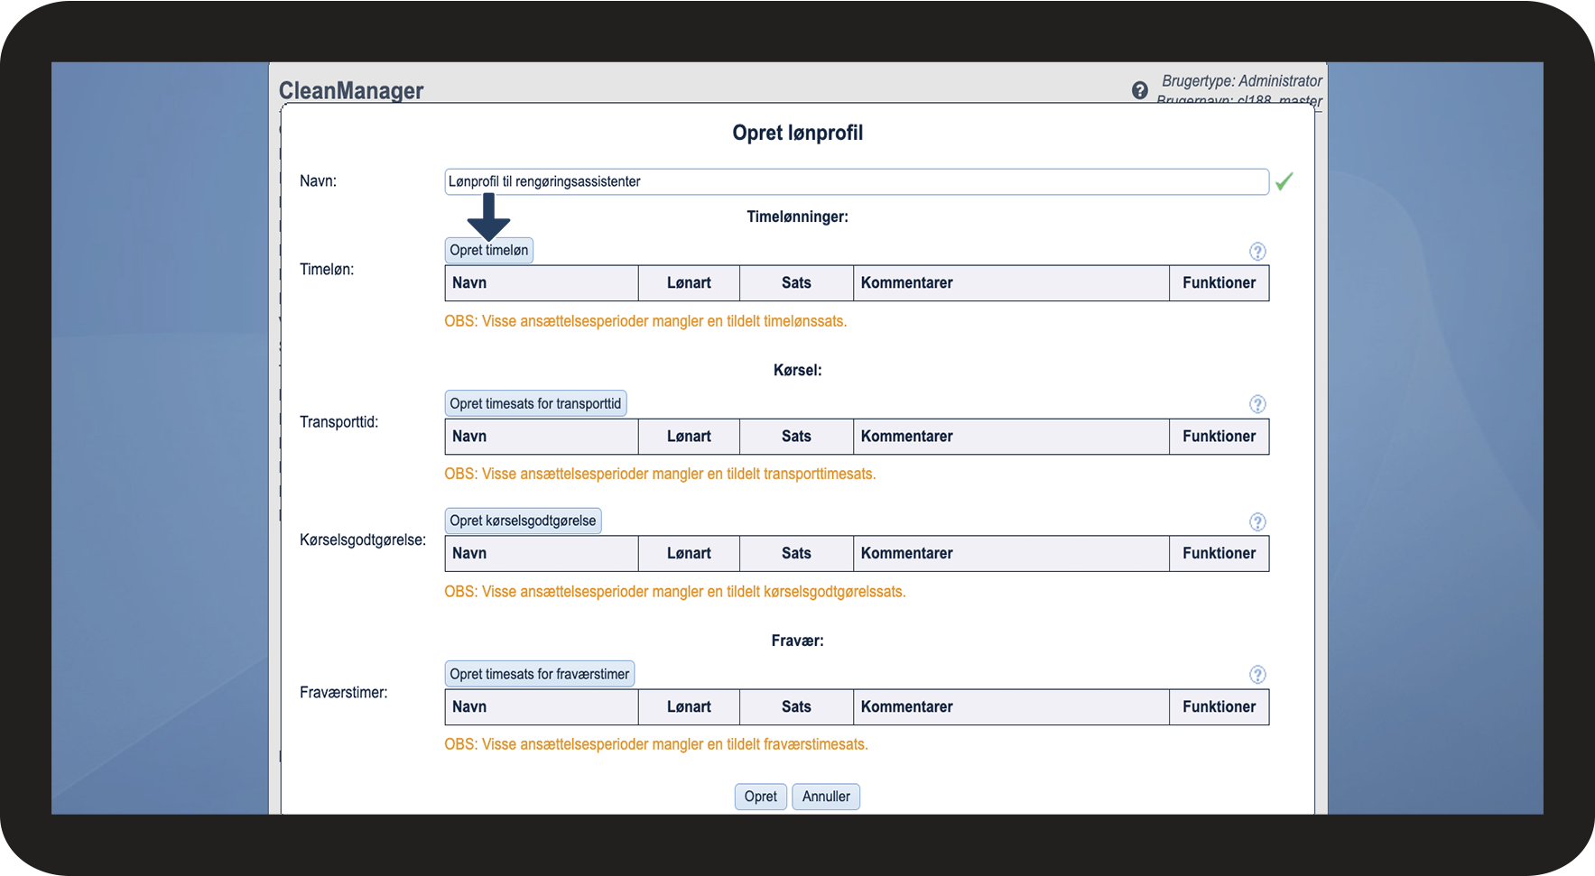Viewport: 1595px width, 876px height.
Task: Click the Brugertype: Administrator text
Action: (x=1241, y=81)
